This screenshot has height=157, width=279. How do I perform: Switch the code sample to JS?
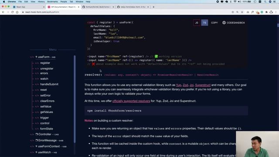pos(197,23)
